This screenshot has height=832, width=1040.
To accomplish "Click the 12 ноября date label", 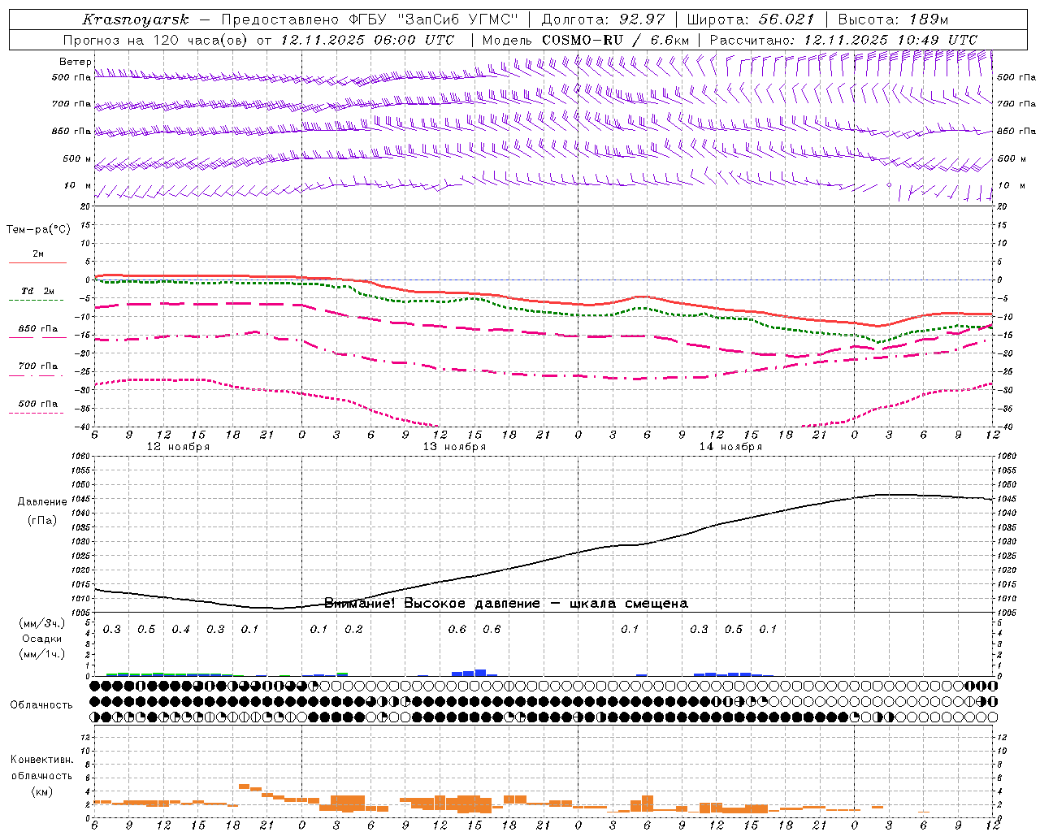I will 178,447.
